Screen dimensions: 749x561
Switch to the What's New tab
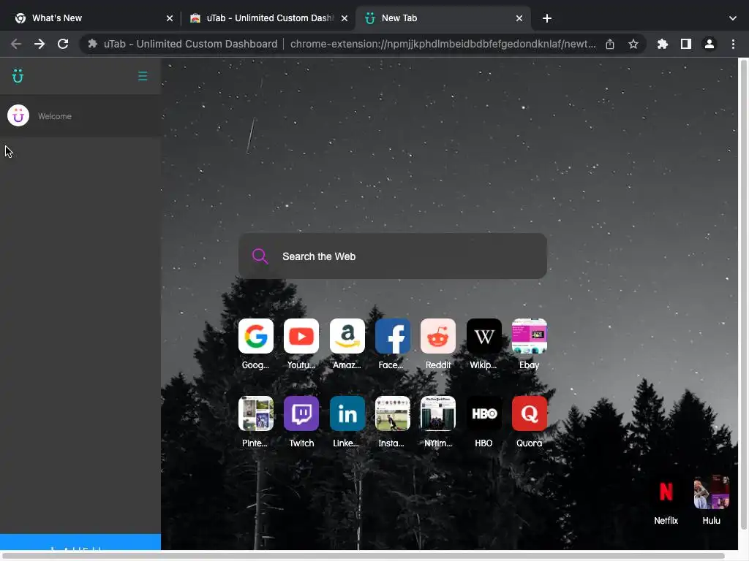point(94,18)
